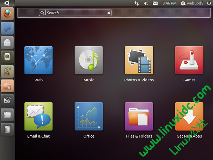213x160 pixels.
Task: Open the Music category tile
Action: click(89, 60)
